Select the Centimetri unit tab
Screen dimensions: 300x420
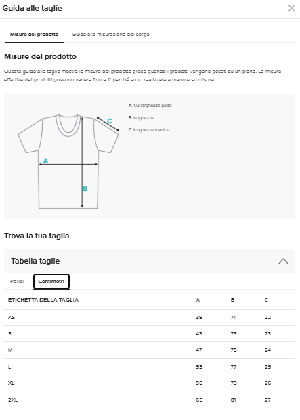(x=51, y=282)
